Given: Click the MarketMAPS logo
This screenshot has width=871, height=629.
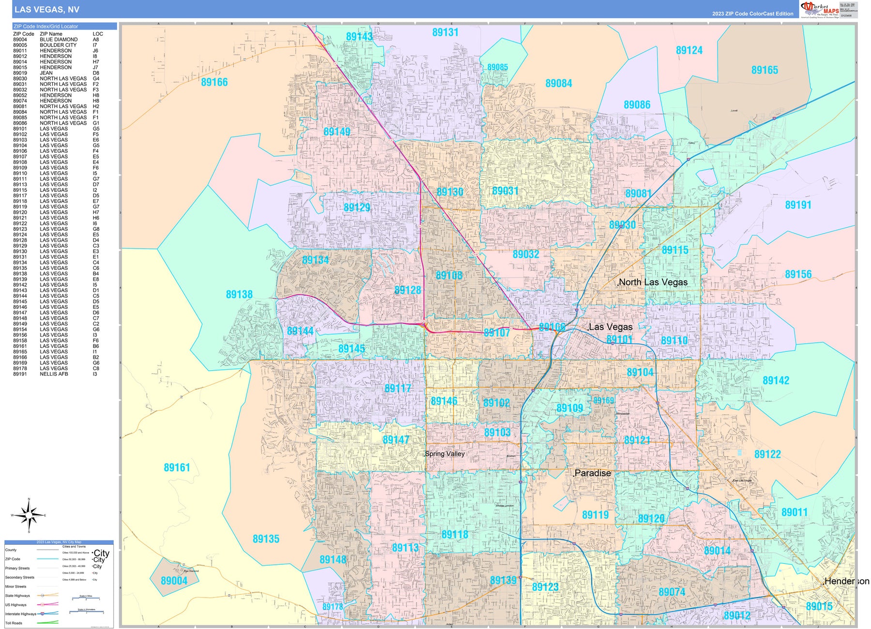Looking at the screenshot, I should (x=820, y=9).
